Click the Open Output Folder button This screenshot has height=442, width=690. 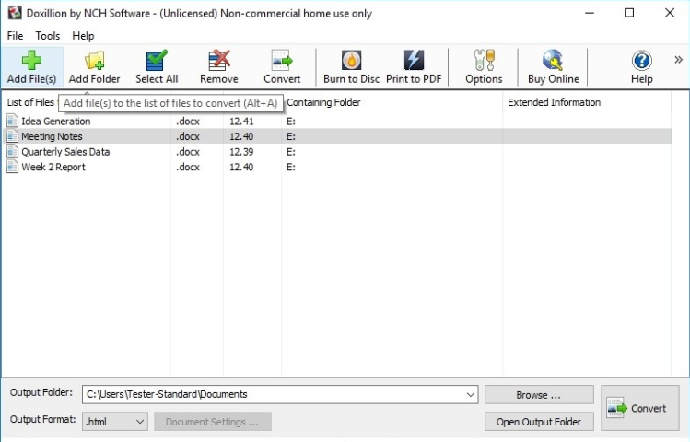pos(539,422)
